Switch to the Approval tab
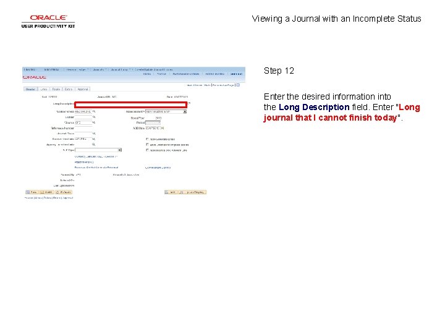 pos(83,89)
